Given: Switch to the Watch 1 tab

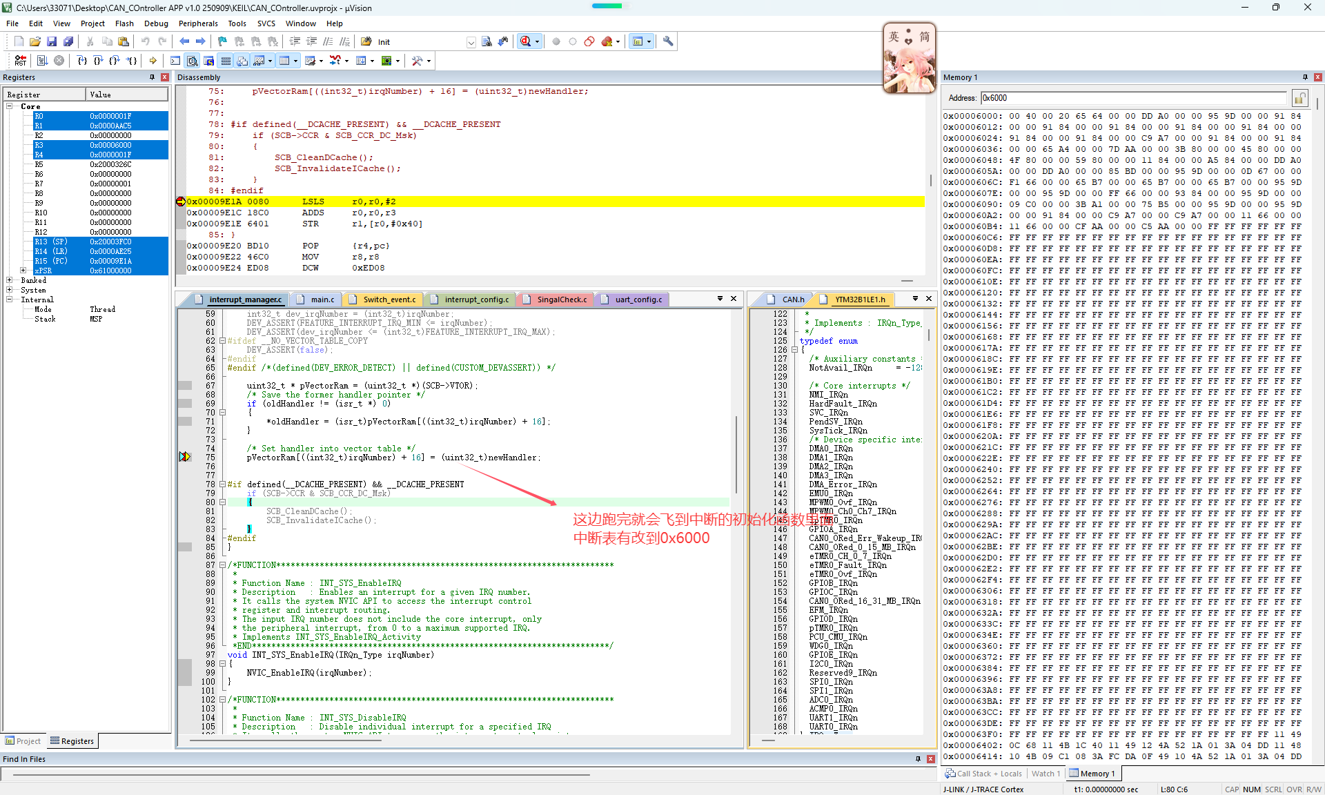Looking at the screenshot, I should (x=1046, y=774).
